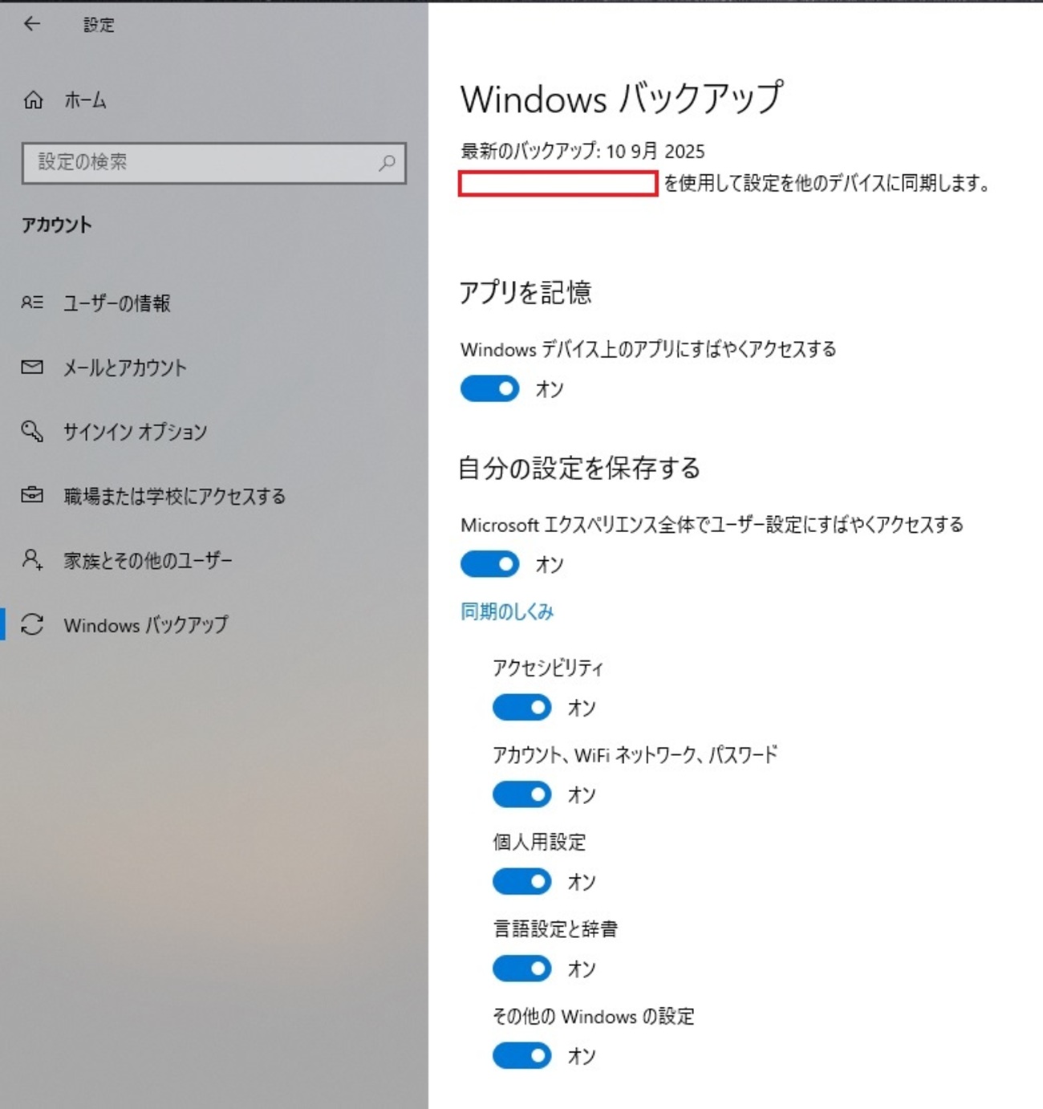Toggle その他の Windows の設定 sync off
Viewport: 1043px width, 1109px height.
click(x=521, y=1055)
